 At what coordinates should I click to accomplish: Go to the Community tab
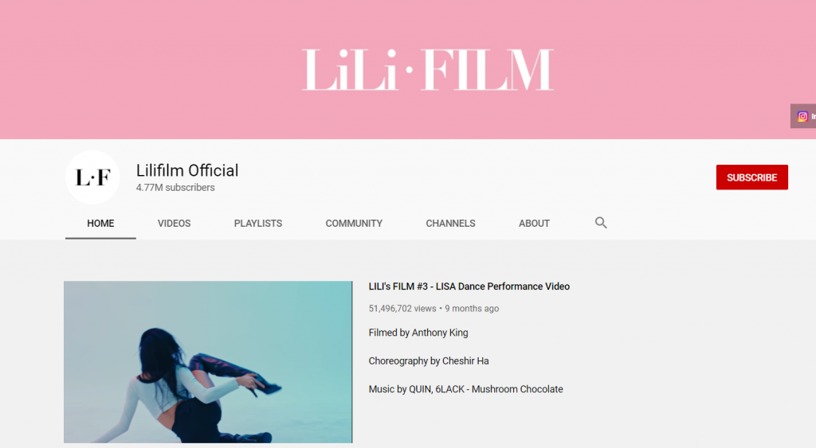354,224
